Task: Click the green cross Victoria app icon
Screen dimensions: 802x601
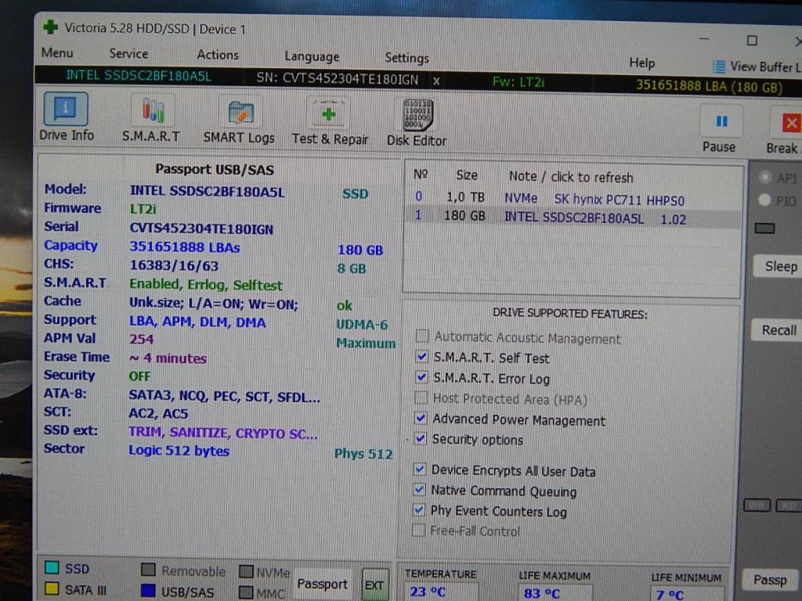Action: 51,27
